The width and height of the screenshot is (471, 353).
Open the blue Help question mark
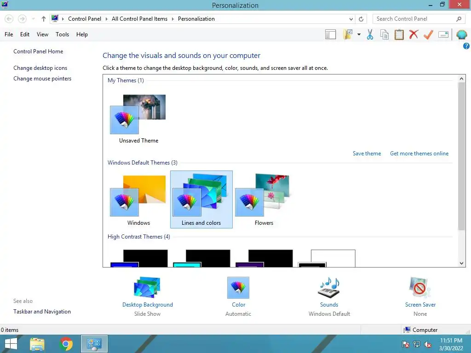point(466,46)
